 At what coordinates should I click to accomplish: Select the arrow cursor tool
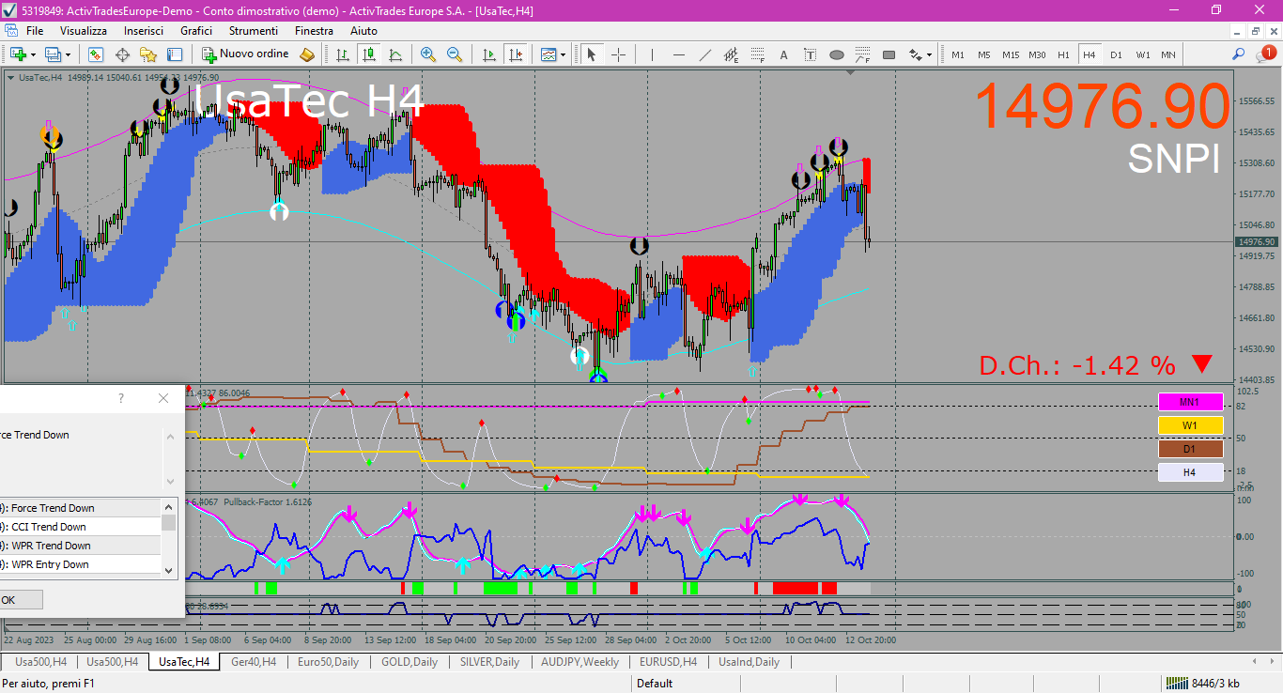[592, 54]
